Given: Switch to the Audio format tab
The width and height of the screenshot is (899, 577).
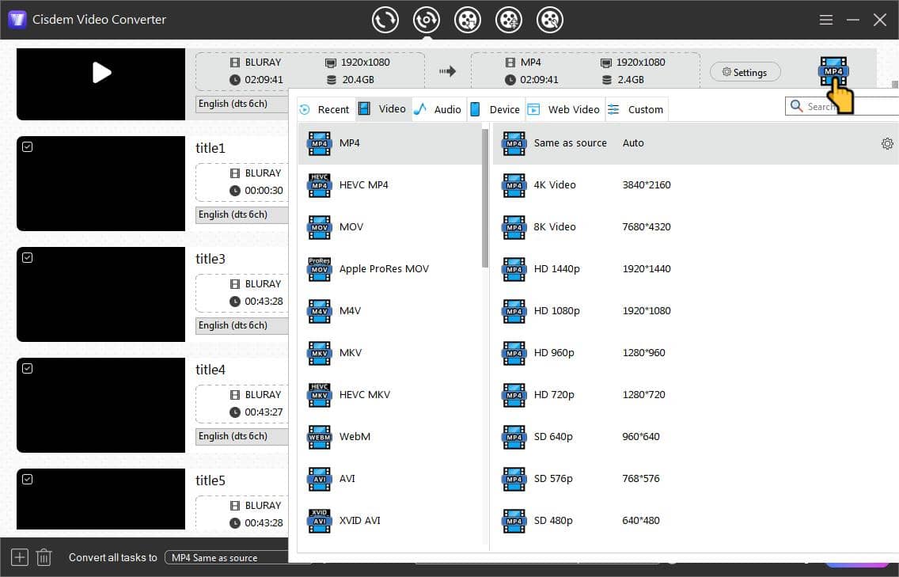Looking at the screenshot, I should 438,109.
